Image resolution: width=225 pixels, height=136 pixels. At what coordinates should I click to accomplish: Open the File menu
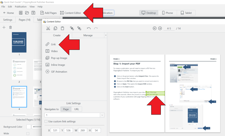click(x=3, y=7)
